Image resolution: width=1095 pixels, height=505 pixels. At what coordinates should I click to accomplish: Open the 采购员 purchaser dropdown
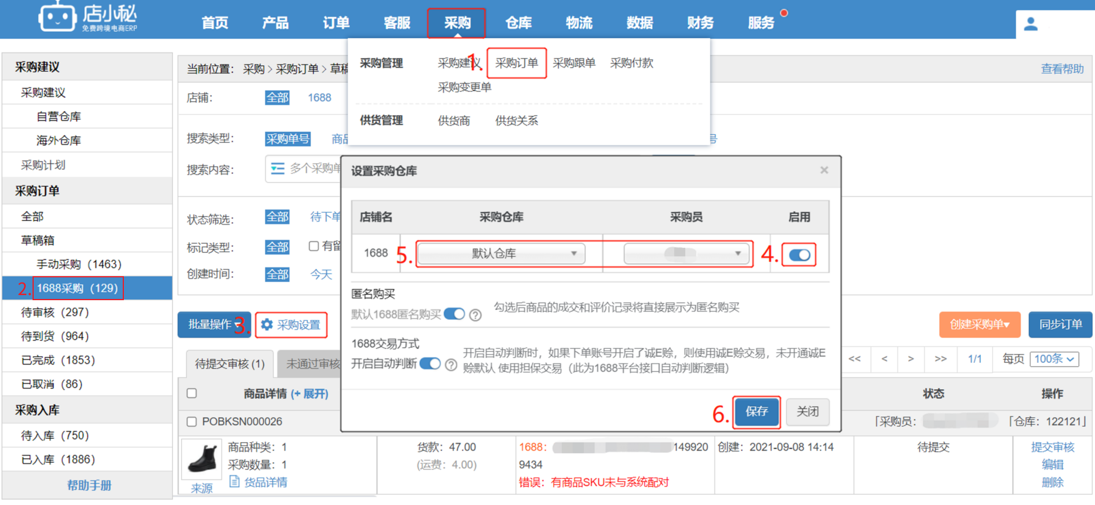[686, 253]
